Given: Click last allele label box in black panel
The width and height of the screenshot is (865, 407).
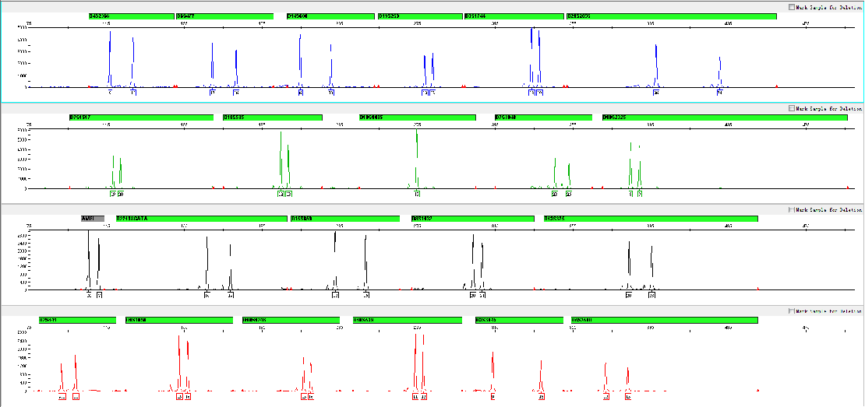Looking at the screenshot, I should click(651, 295).
